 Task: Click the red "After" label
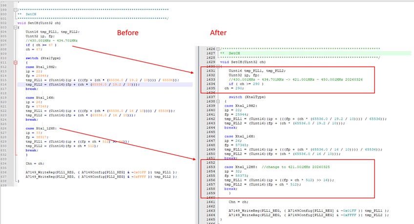[x=218, y=33]
